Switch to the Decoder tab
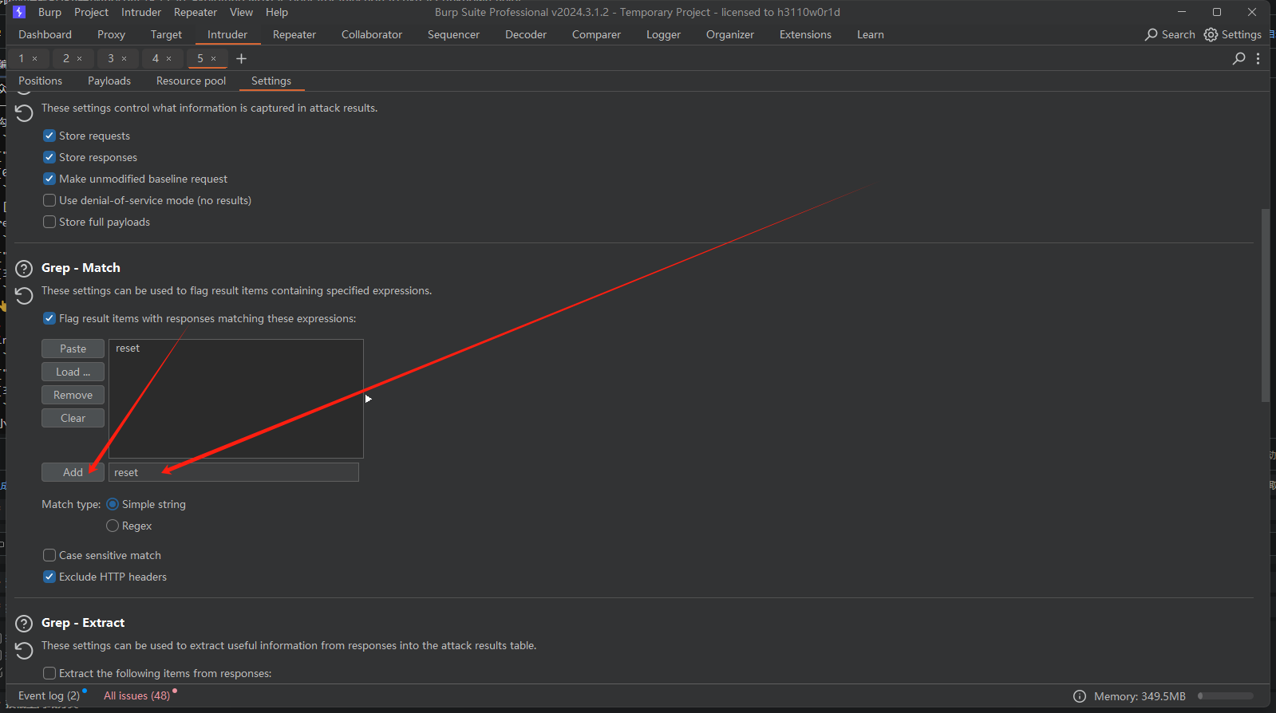Screen dimensions: 1276x713 tap(526, 34)
